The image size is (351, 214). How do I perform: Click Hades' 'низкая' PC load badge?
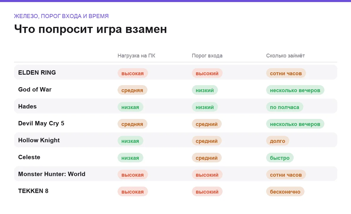pos(130,107)
